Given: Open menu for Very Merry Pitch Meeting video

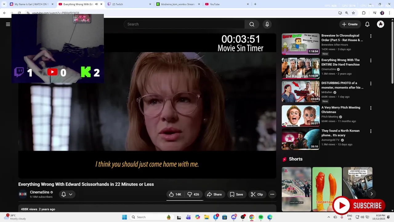Looking at the screenshot, I should coord(371,108).
